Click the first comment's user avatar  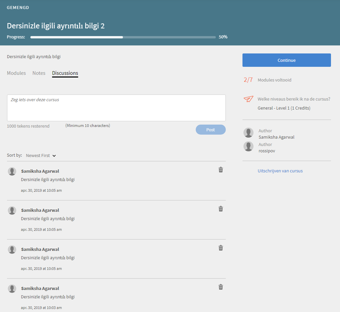click(x=12, y=171)
